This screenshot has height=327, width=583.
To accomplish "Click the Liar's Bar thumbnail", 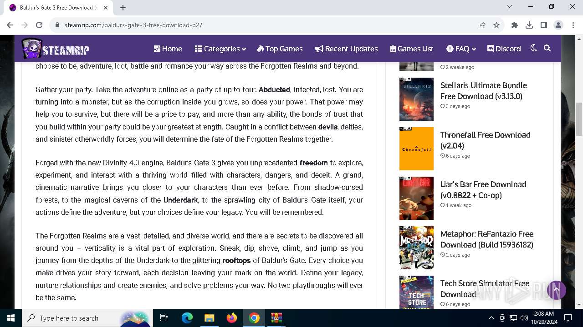I will [416, 198].
